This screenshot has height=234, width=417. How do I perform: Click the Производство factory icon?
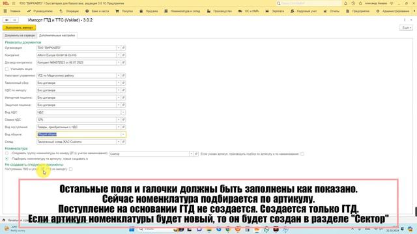[208, 11]
